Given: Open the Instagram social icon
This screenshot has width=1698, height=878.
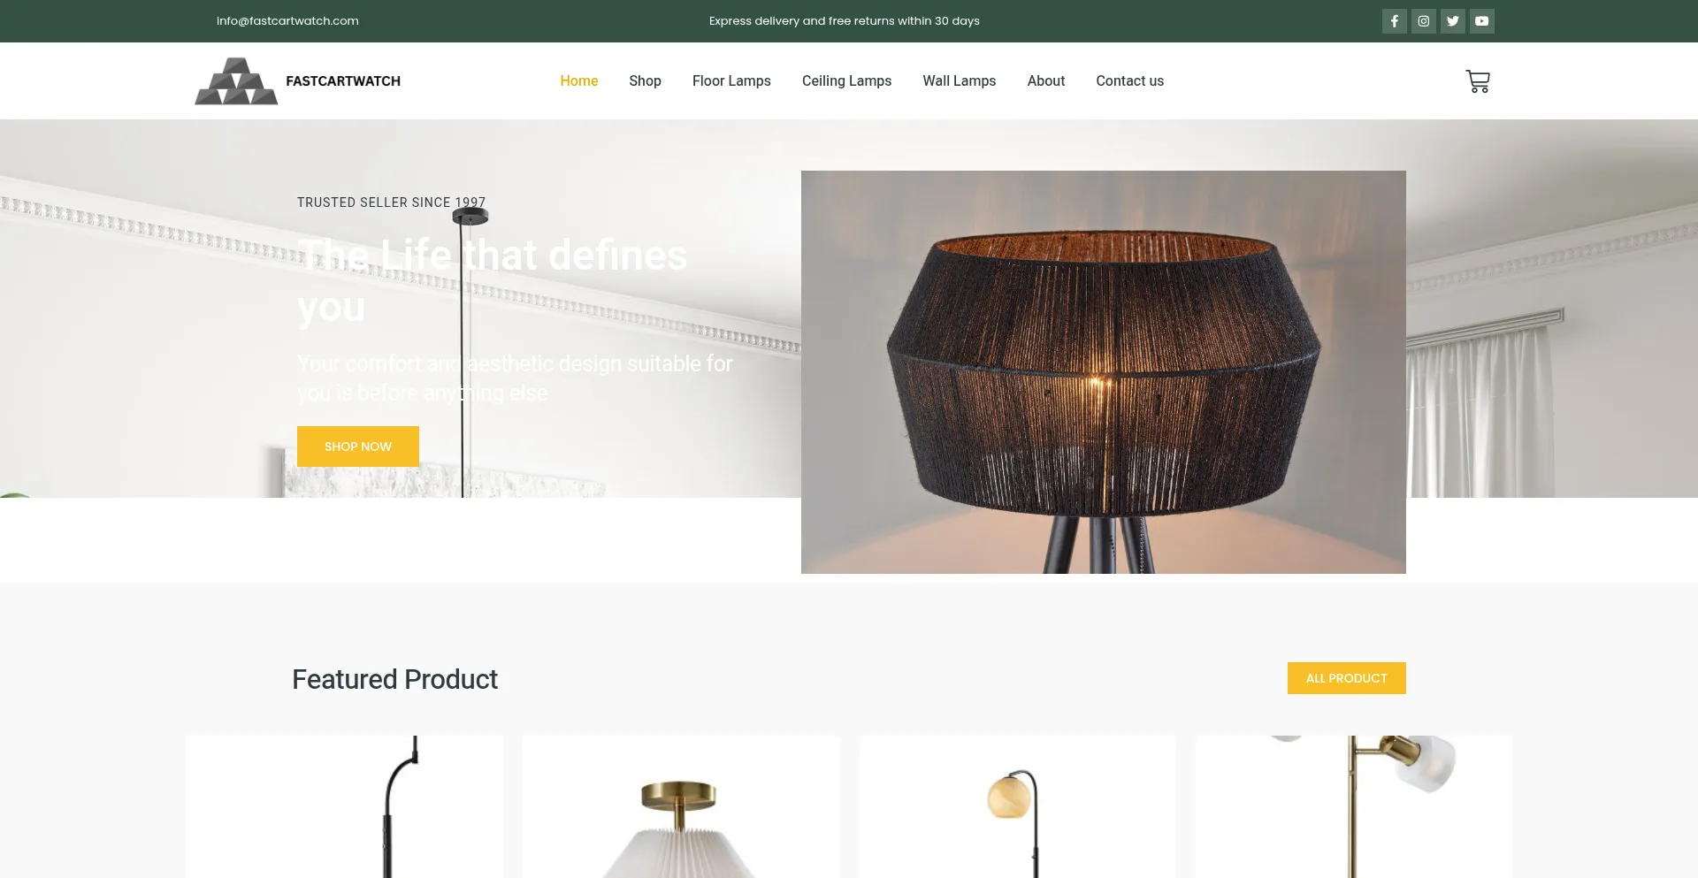Looking at the screenshot, I should pos(1423,21).
